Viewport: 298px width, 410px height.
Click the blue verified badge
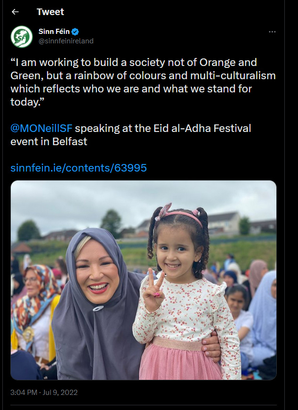[x=75, y=32]
